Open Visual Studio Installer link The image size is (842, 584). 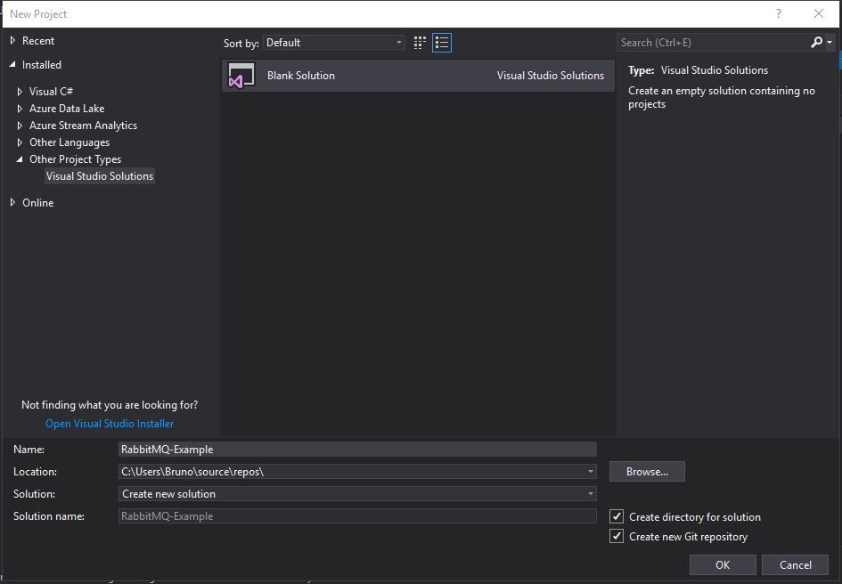pos(110,424)
